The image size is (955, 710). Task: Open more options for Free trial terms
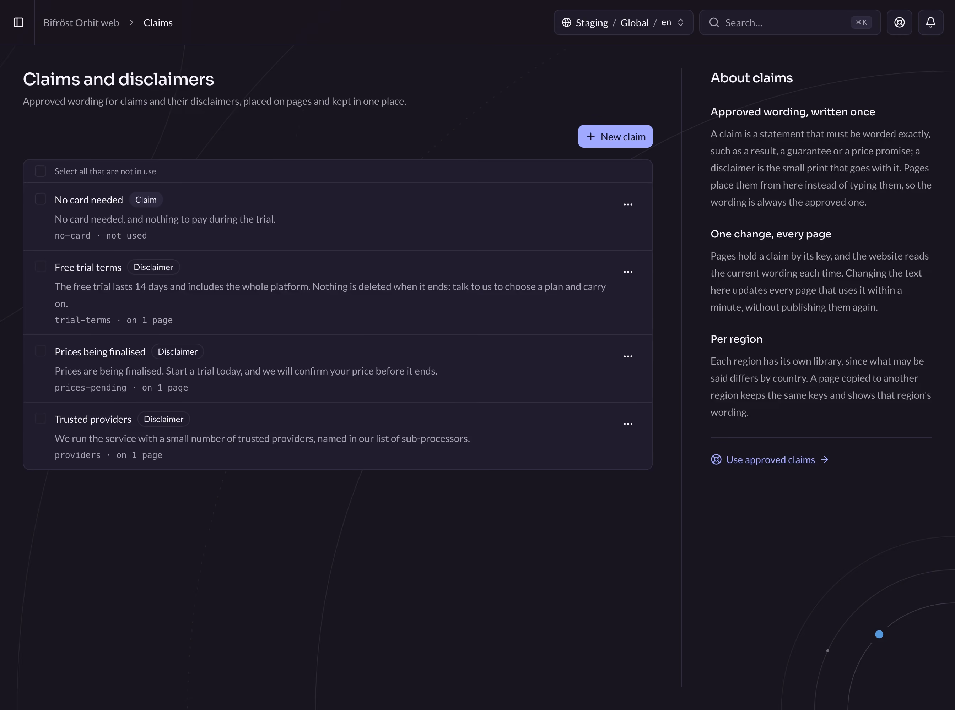point(628,272)
